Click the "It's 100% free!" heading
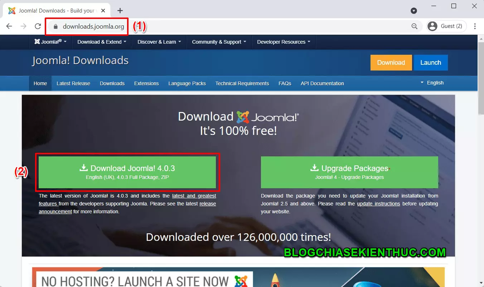 pos(238,131)
